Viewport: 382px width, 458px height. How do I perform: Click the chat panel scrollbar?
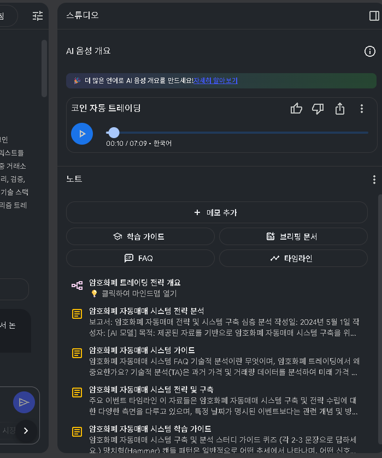[44, 68]
